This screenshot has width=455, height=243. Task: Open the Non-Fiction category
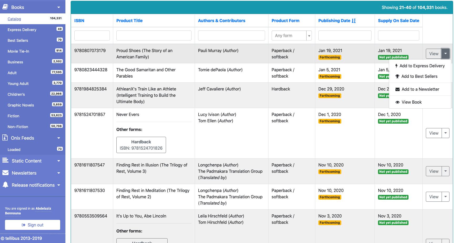click(x=18, y=127)
